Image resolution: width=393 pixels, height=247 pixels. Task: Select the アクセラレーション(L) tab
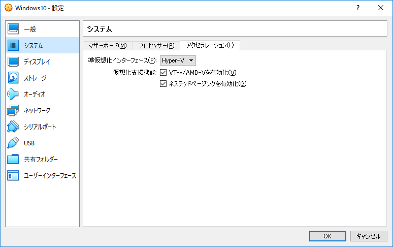pos(210,45)
